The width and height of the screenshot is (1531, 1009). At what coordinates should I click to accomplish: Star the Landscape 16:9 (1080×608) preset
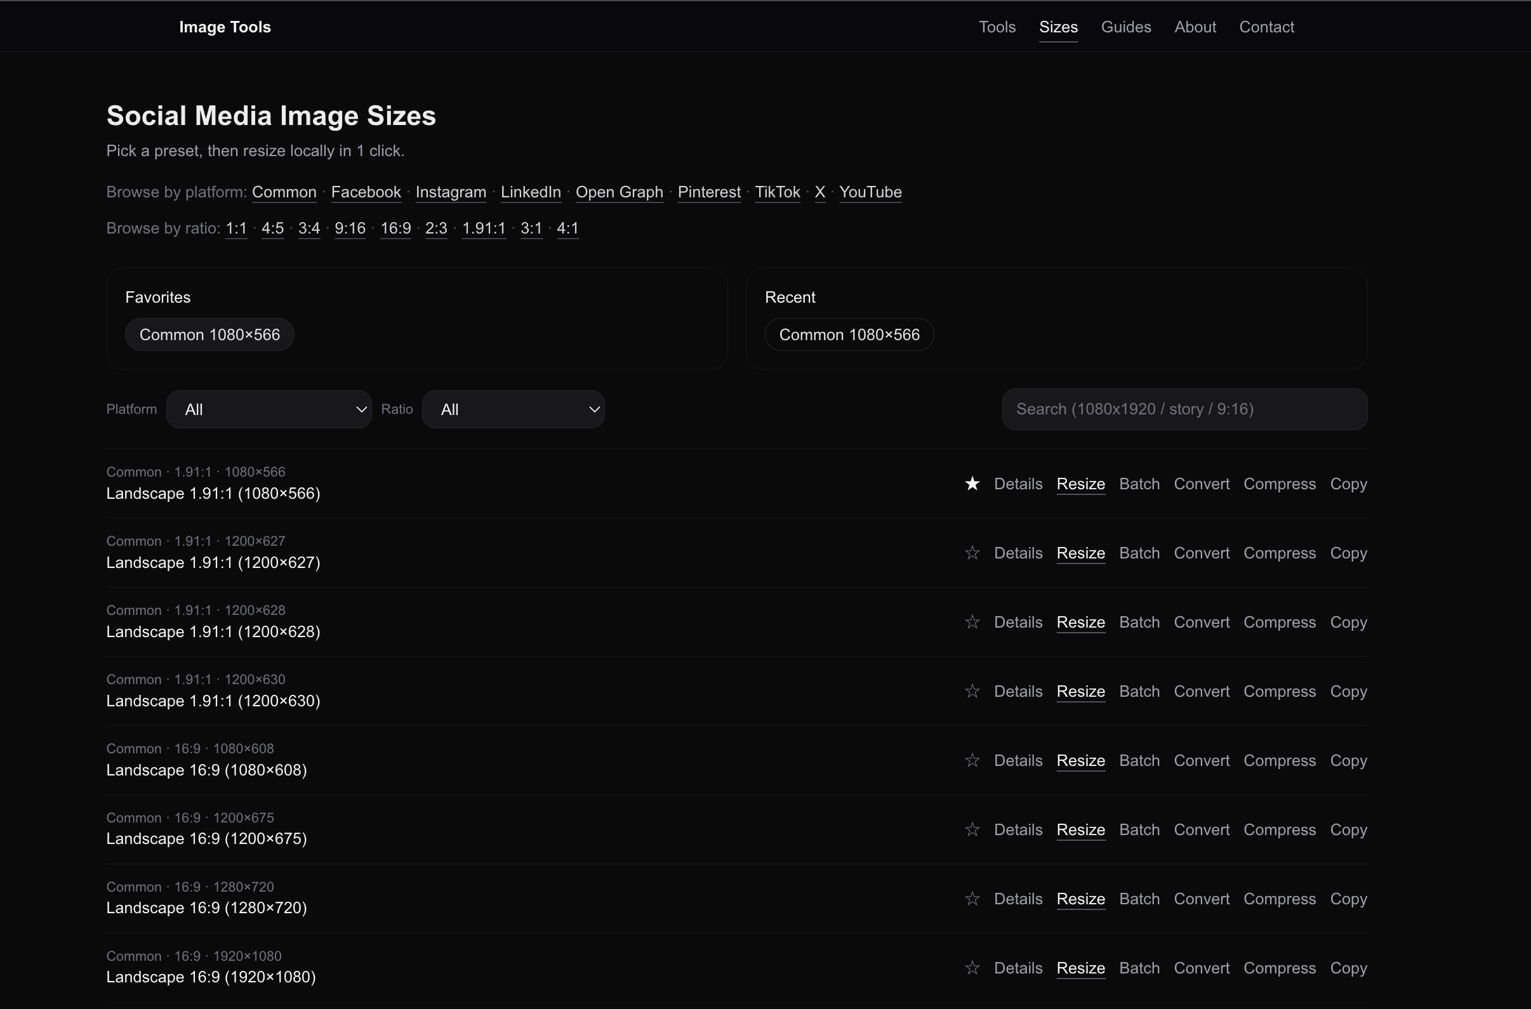pos(971,760)
